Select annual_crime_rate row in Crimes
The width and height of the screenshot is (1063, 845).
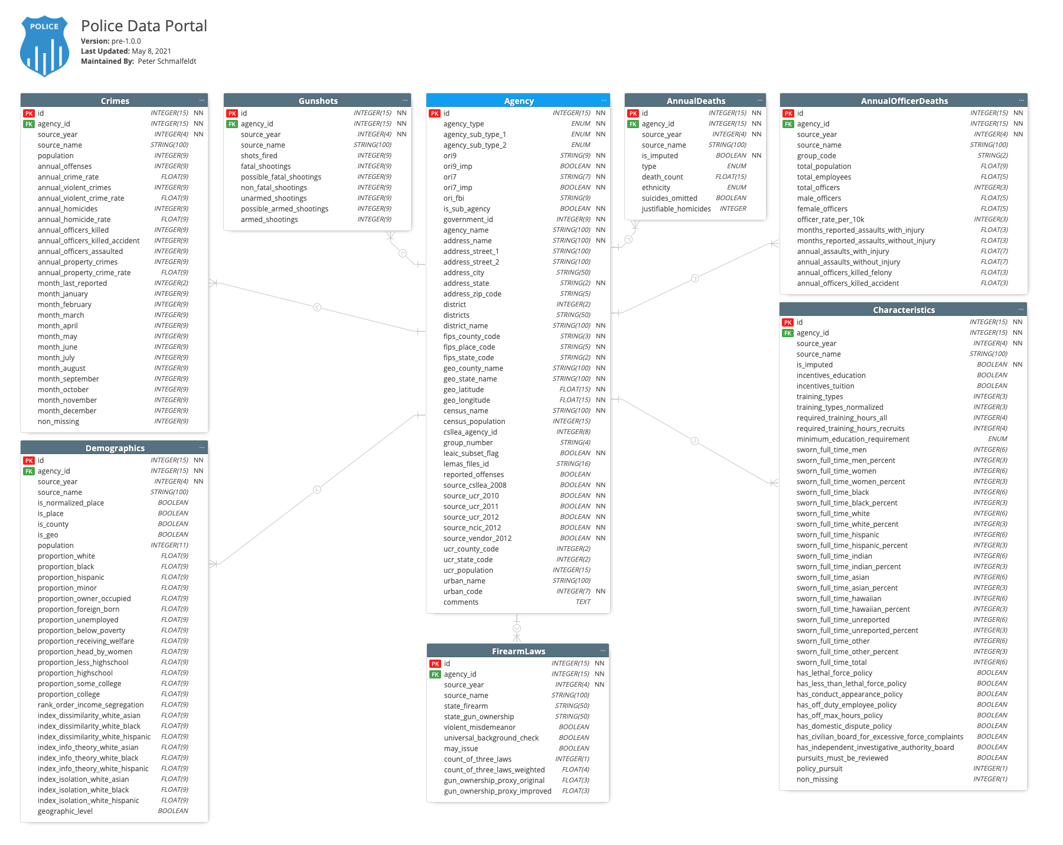(x=115, y=177)
